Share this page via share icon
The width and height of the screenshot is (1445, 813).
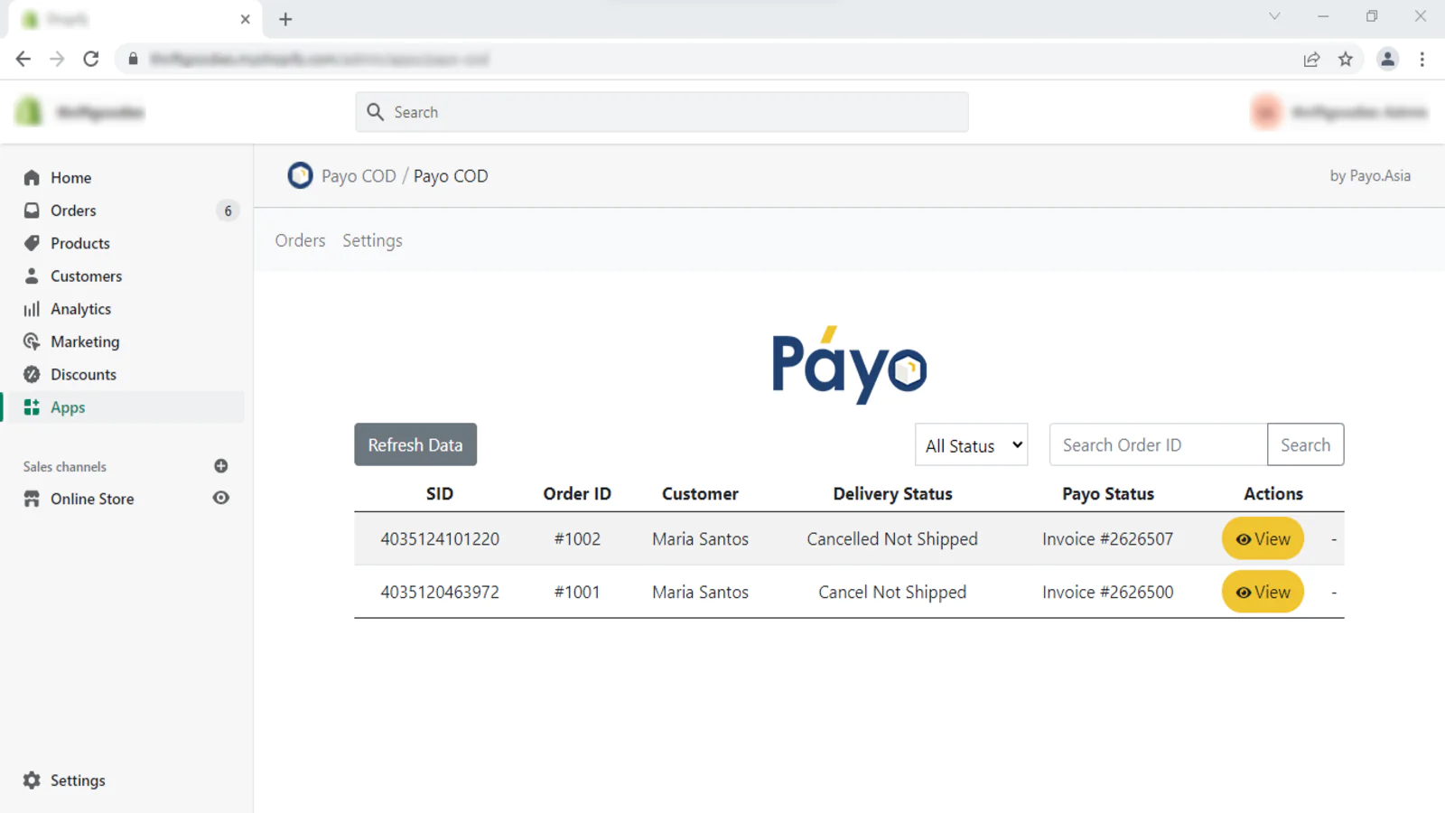click(x=1311, y=59)
